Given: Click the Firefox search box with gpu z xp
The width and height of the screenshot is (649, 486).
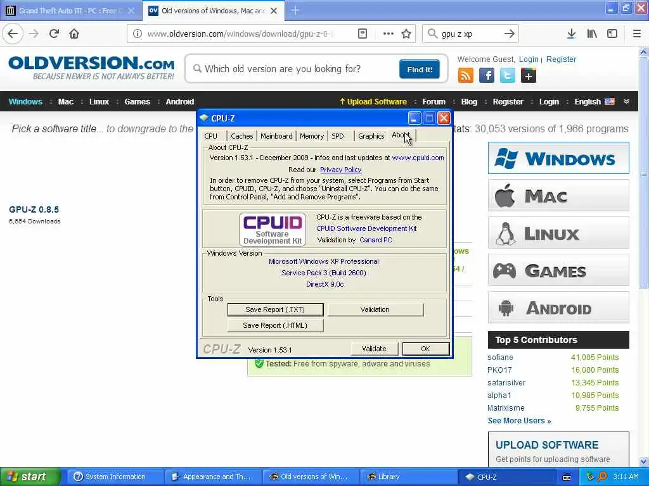Looking at the screenshot, I should tap(470, 34).
